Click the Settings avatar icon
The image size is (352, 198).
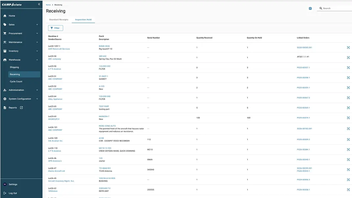5,184
